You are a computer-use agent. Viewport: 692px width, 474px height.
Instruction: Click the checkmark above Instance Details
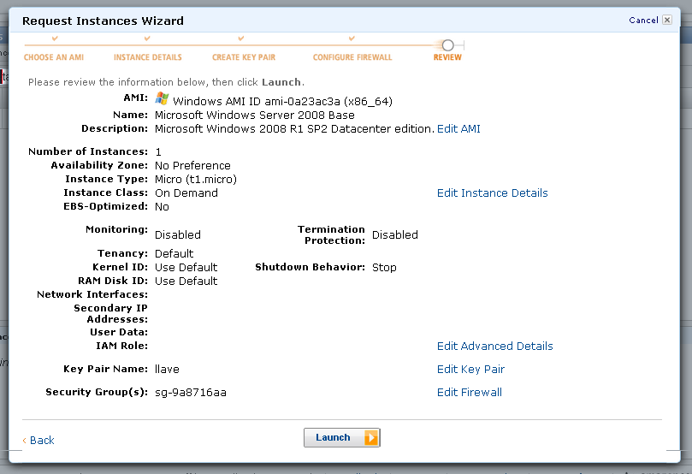click(147, 39)
